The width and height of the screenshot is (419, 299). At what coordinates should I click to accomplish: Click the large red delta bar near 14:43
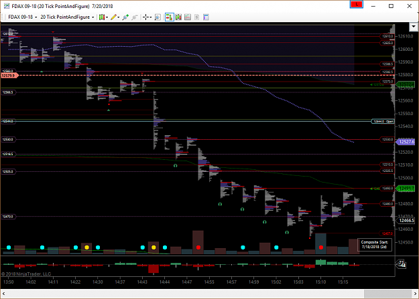pos(154,269)
